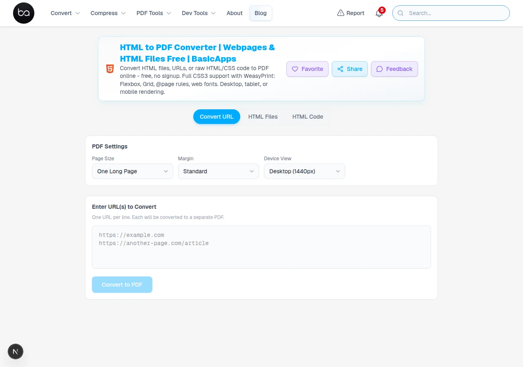Open the Blog page

coord(261,13)
